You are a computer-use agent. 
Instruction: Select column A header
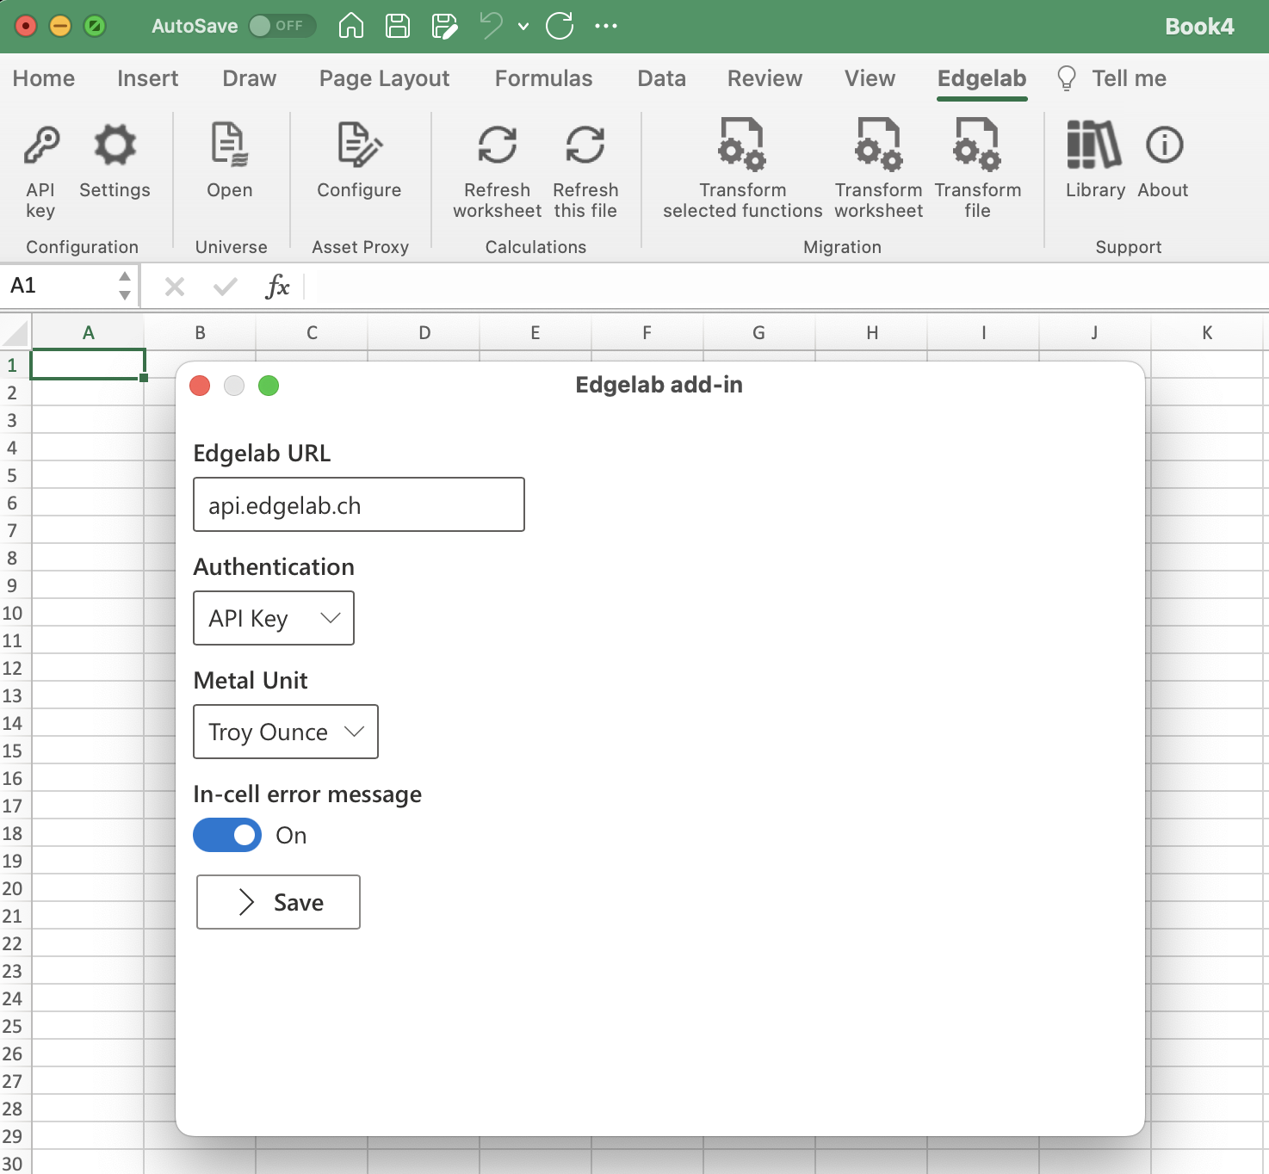(88, 333)
